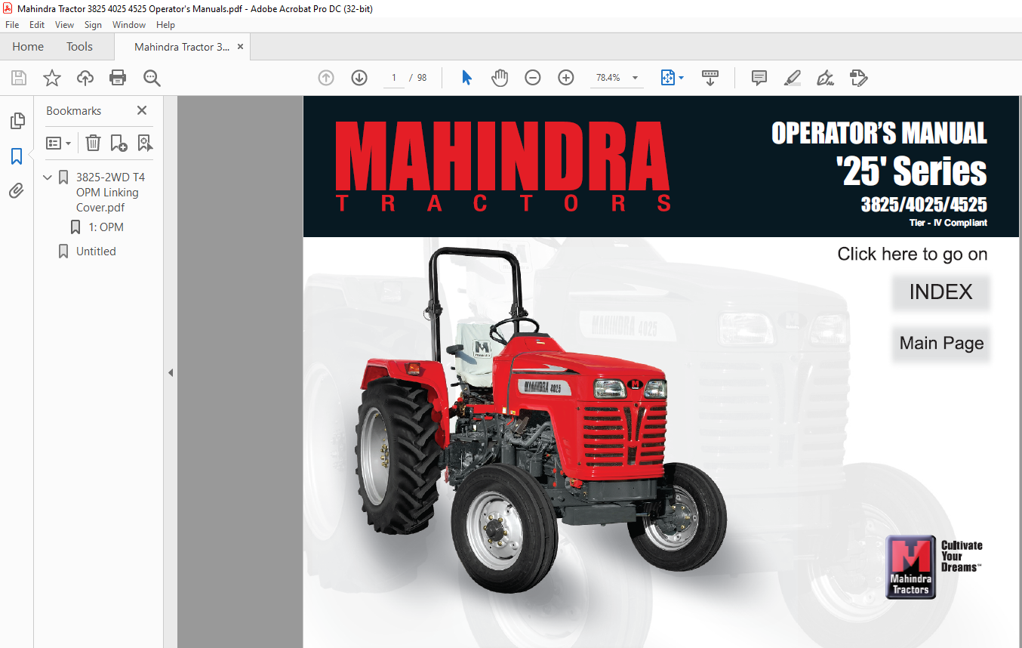This screenshot has height=648, width=1022.
Task: Open the File menu
Action: [12, 25]
